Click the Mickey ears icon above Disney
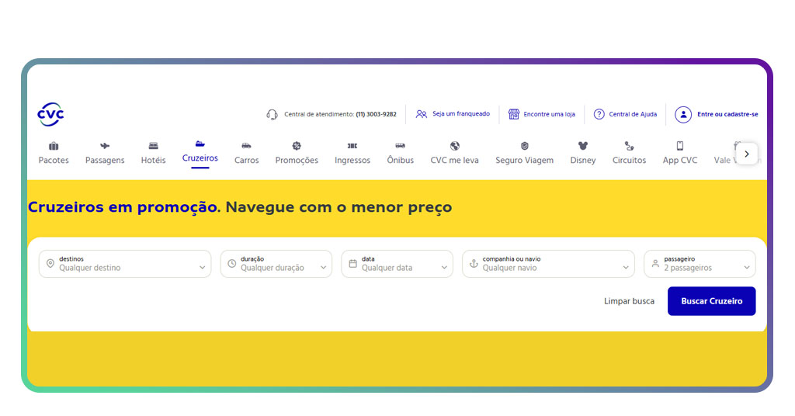The width and height of the screenshot is (795, 416). click(583, 146)
